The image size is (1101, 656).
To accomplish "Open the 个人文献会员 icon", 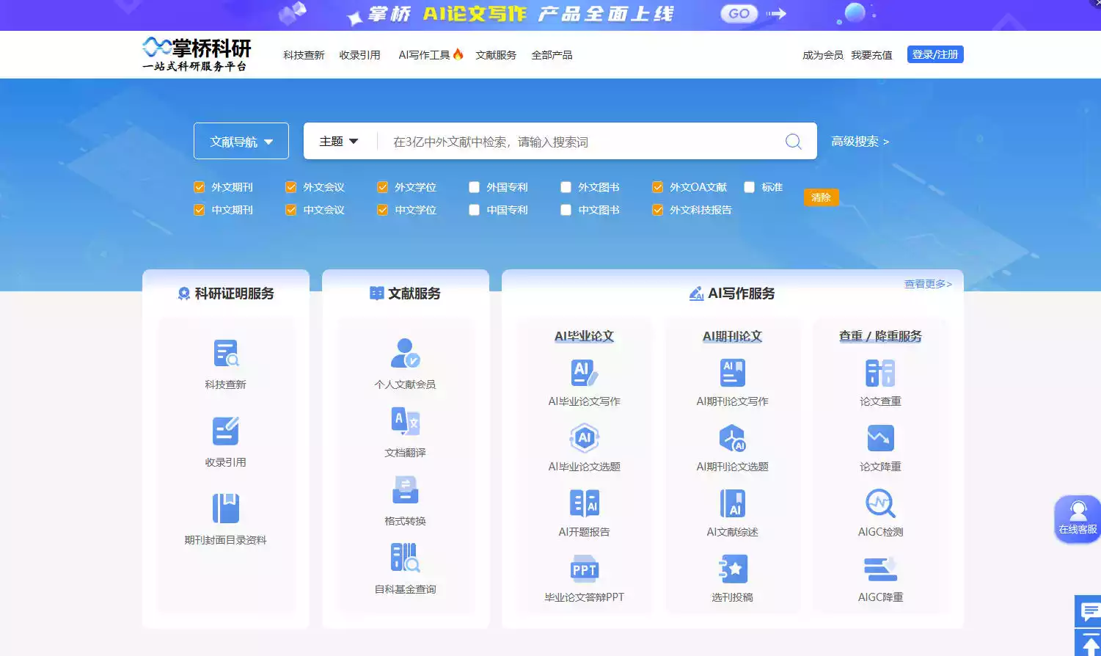I will pos(405,354).
